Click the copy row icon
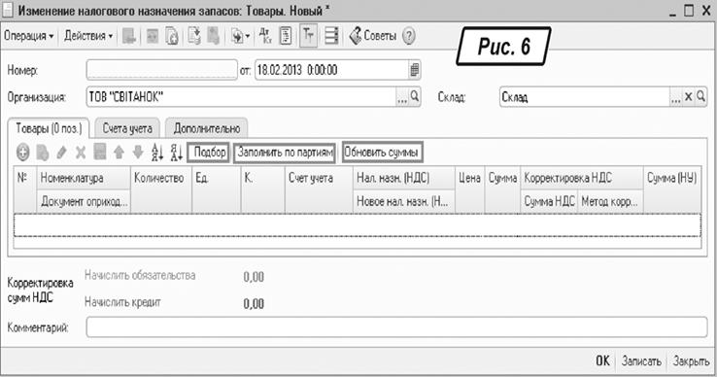The width and height of the screenshot is (717, 377). point(43,153)
